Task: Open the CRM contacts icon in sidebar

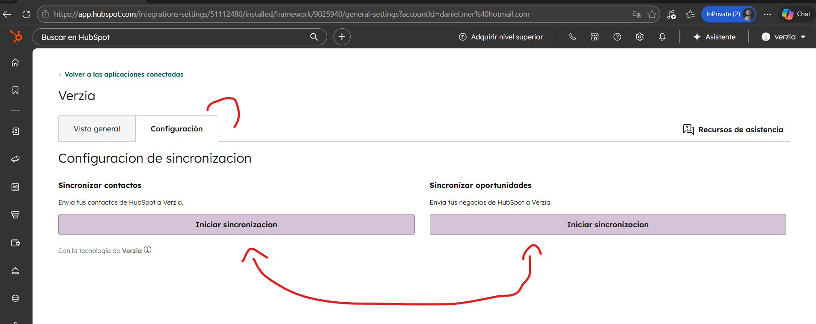Action: coord(15,131)
